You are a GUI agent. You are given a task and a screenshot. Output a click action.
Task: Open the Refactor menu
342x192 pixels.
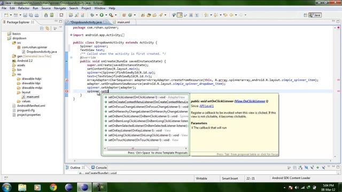coord(24,9)
